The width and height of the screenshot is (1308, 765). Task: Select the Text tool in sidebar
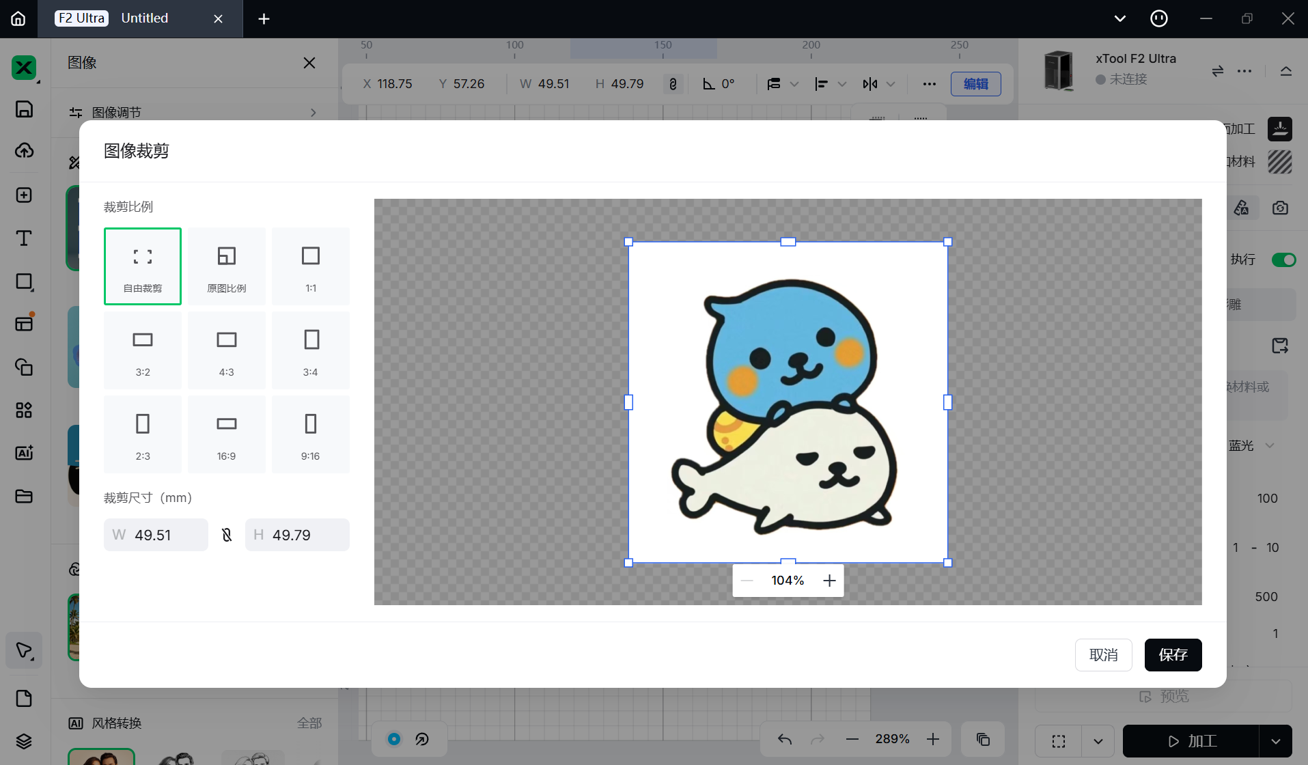(24, 238)
